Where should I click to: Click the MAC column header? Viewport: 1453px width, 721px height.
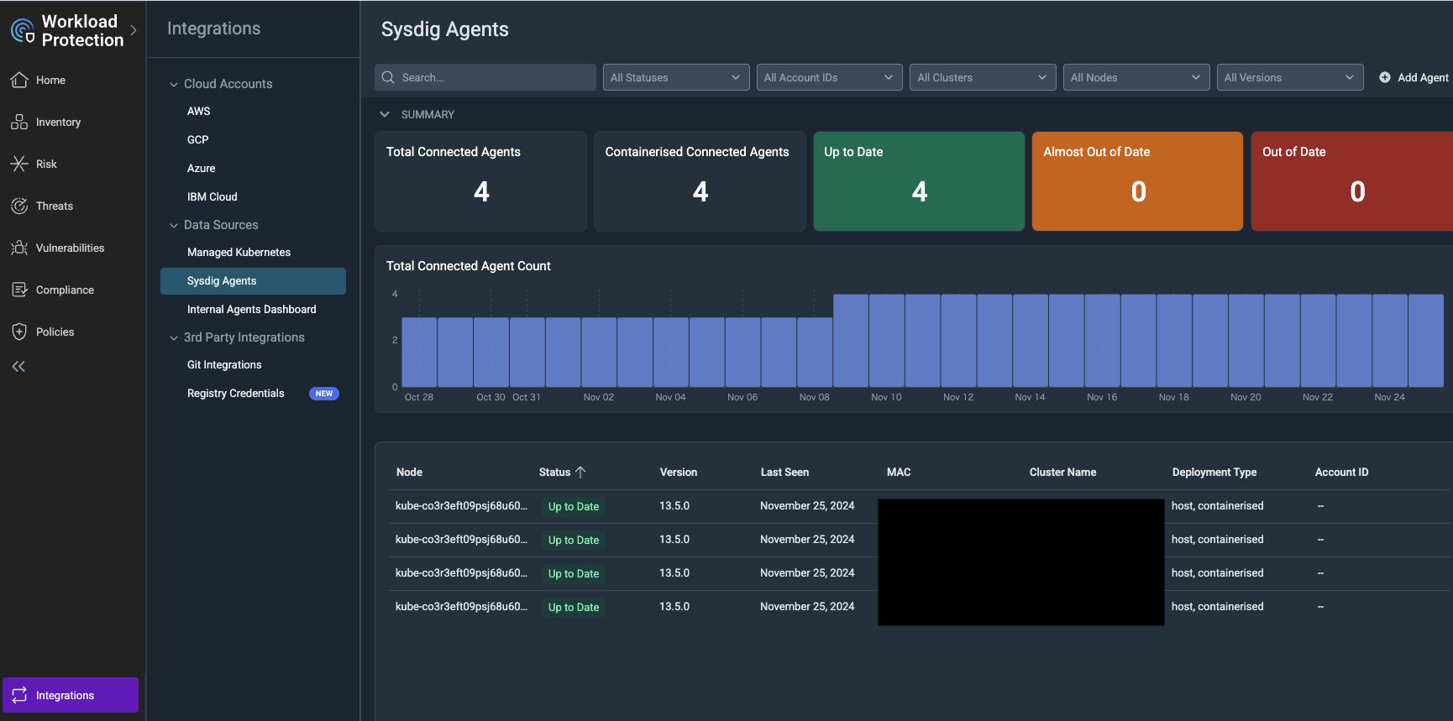[899, 472]
